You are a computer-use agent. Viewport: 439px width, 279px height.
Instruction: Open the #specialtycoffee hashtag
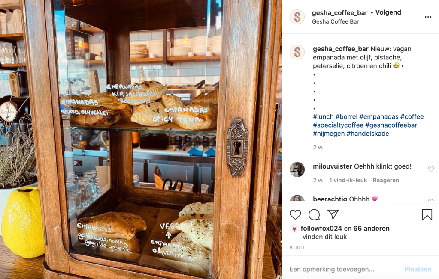(338, 125)
